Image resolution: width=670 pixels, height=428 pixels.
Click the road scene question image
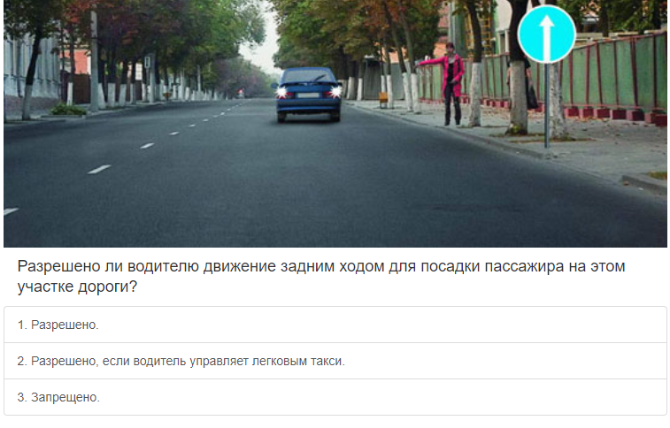pyautogui.click(x=335, y=123)
